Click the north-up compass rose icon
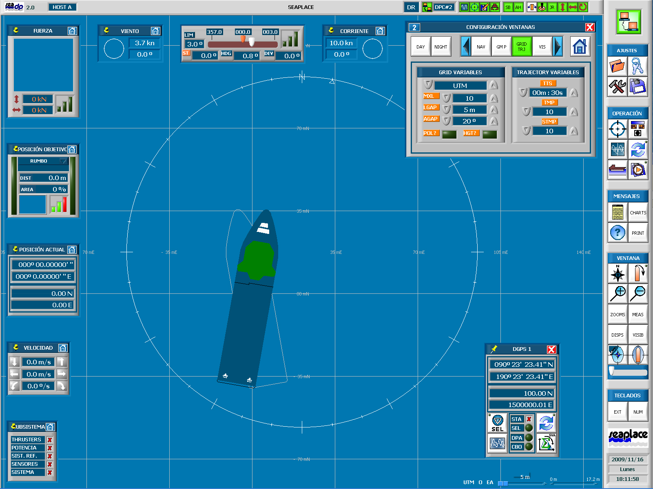The image size is (653, 489). click(618, 273)
